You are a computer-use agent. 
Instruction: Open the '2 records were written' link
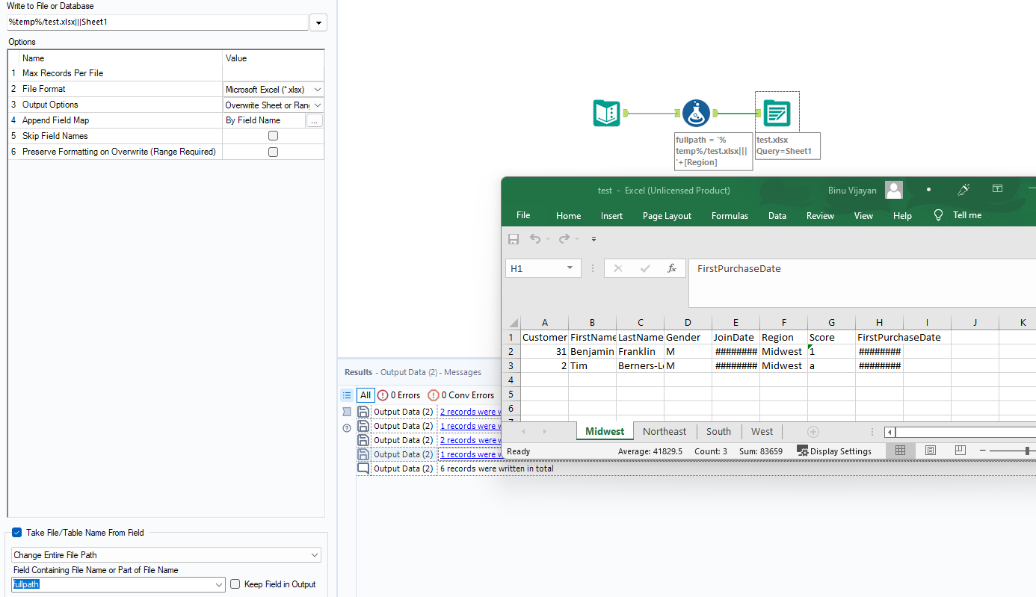pyautogui.click(x=469, y=411)
